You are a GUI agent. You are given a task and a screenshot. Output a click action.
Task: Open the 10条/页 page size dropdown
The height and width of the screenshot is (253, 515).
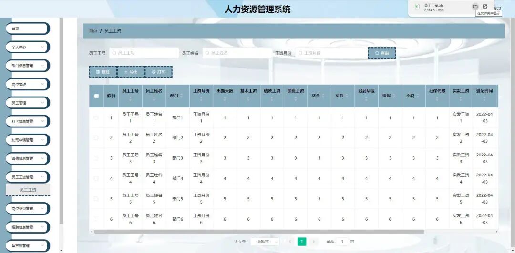tap(265, 242)
